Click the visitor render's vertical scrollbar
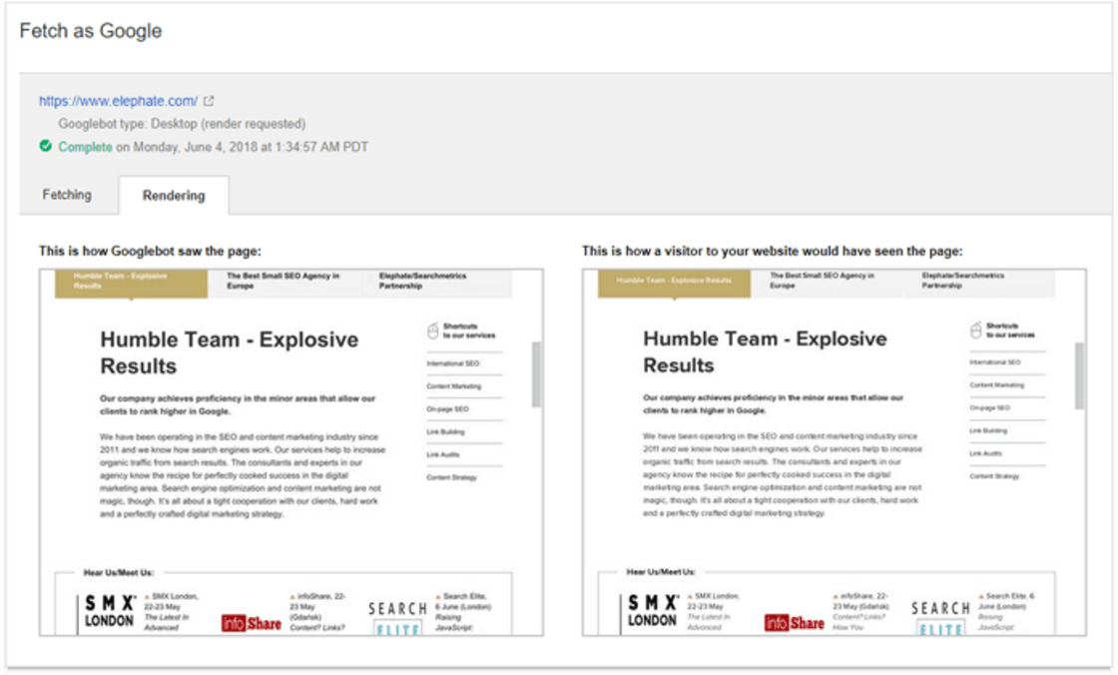 coord(1079,374)
